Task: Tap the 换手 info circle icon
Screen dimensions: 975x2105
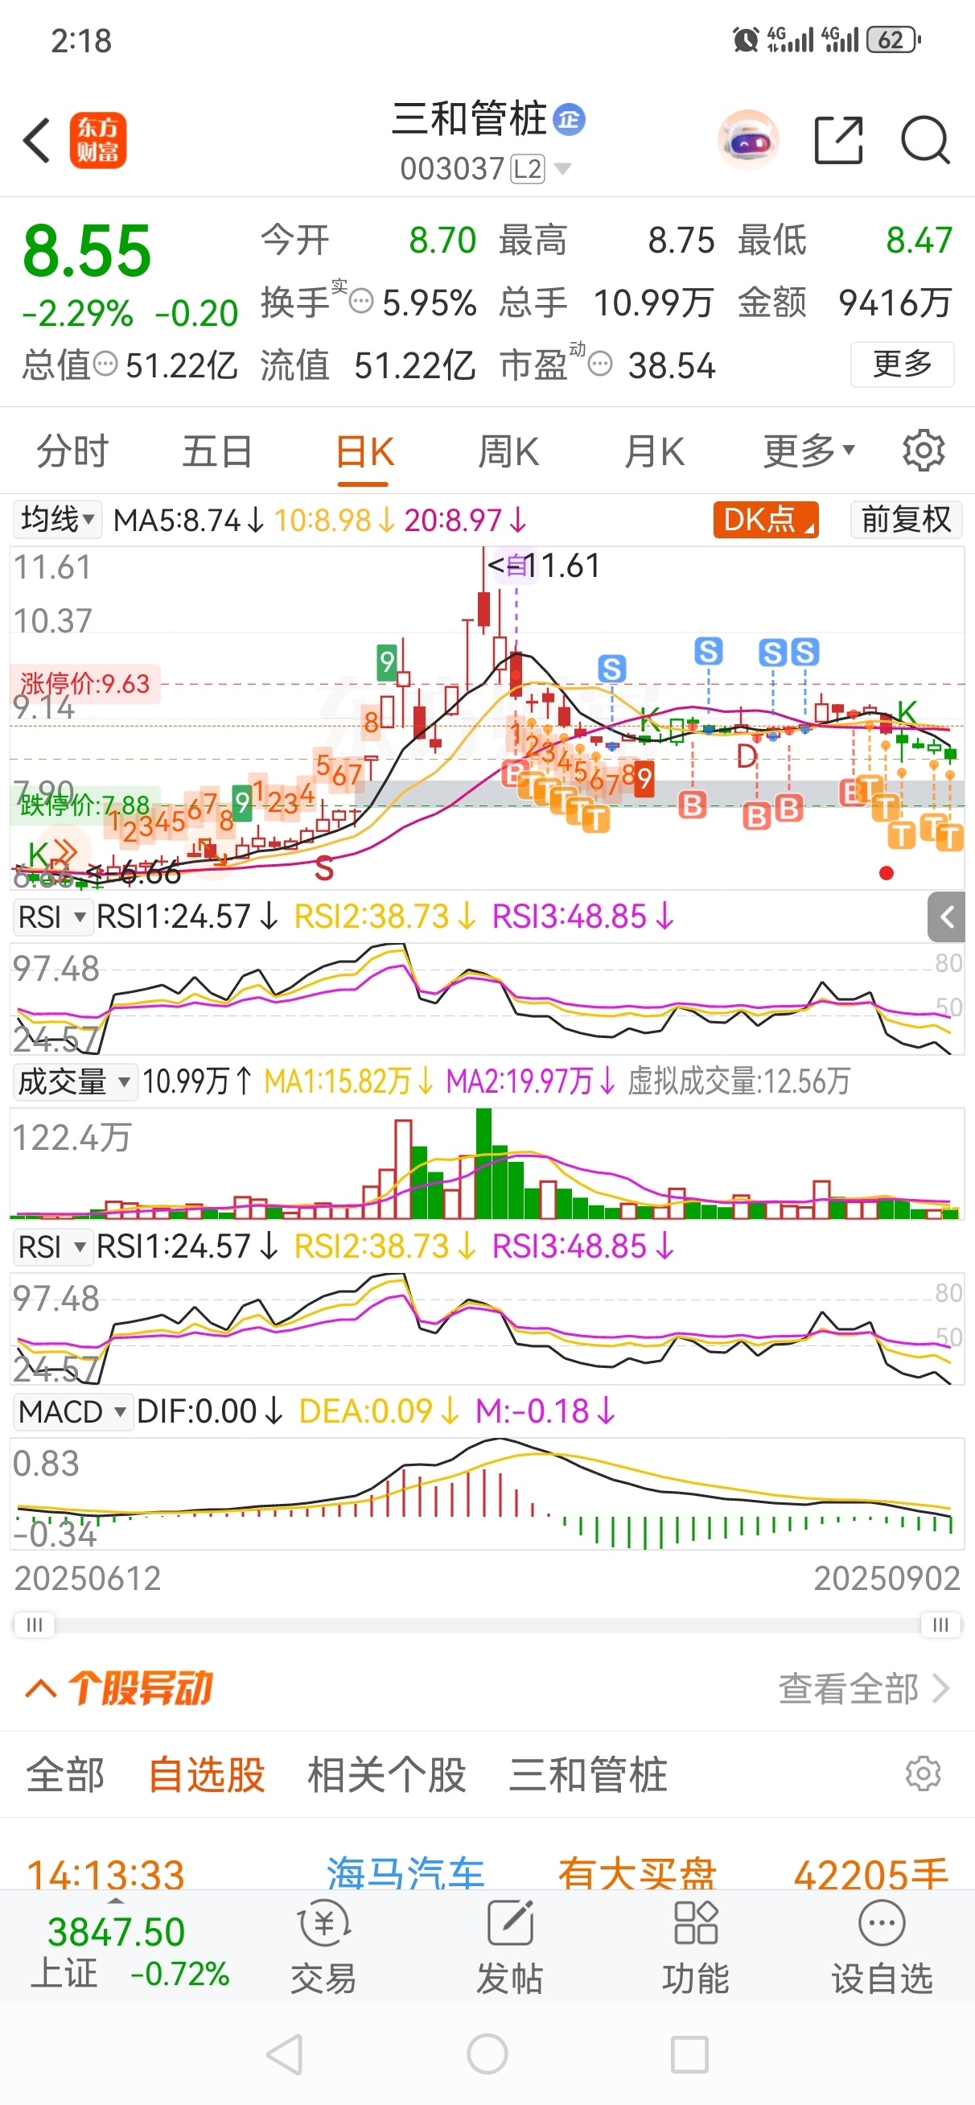Action: (x=361, y=303)
